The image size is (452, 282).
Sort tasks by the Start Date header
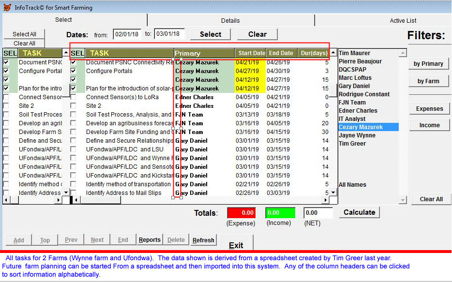pyautogui.click(x=251, y=53)
